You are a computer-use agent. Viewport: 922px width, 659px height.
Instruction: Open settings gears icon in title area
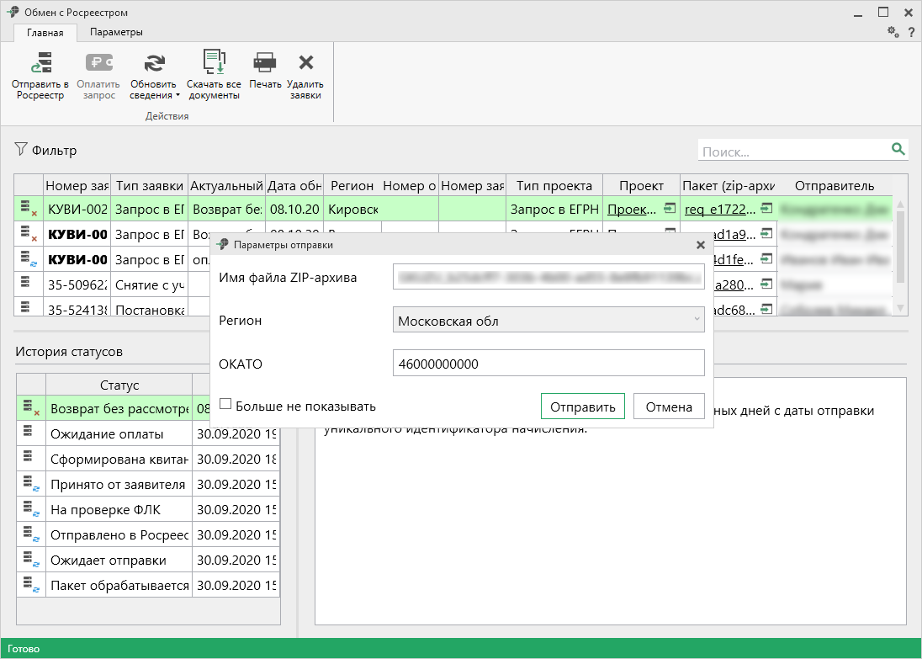click(893, 32)
